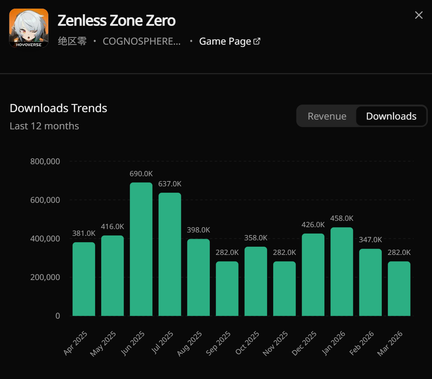Viewport: 432px width, 379px height.
Task: Click the external link icon beside Game Page
Action: tap(257, 41)
